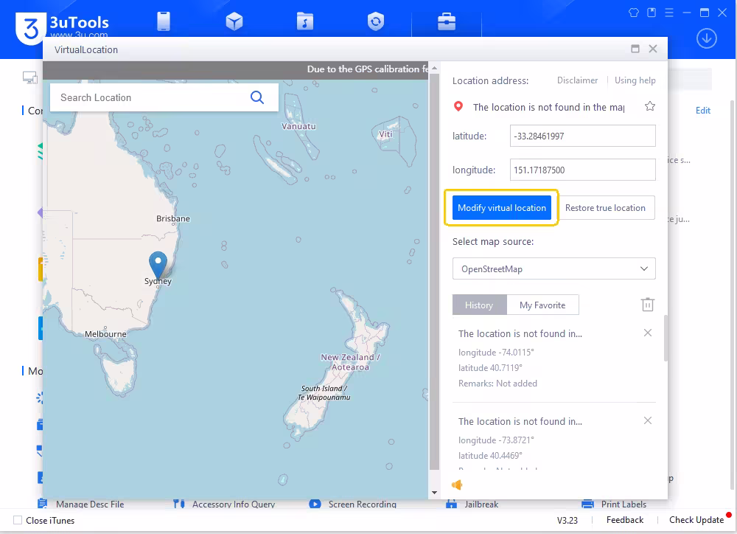Click the orange speaker announcement icon
The height and width of the screenshot is (534, 737).
click(457, 485)
